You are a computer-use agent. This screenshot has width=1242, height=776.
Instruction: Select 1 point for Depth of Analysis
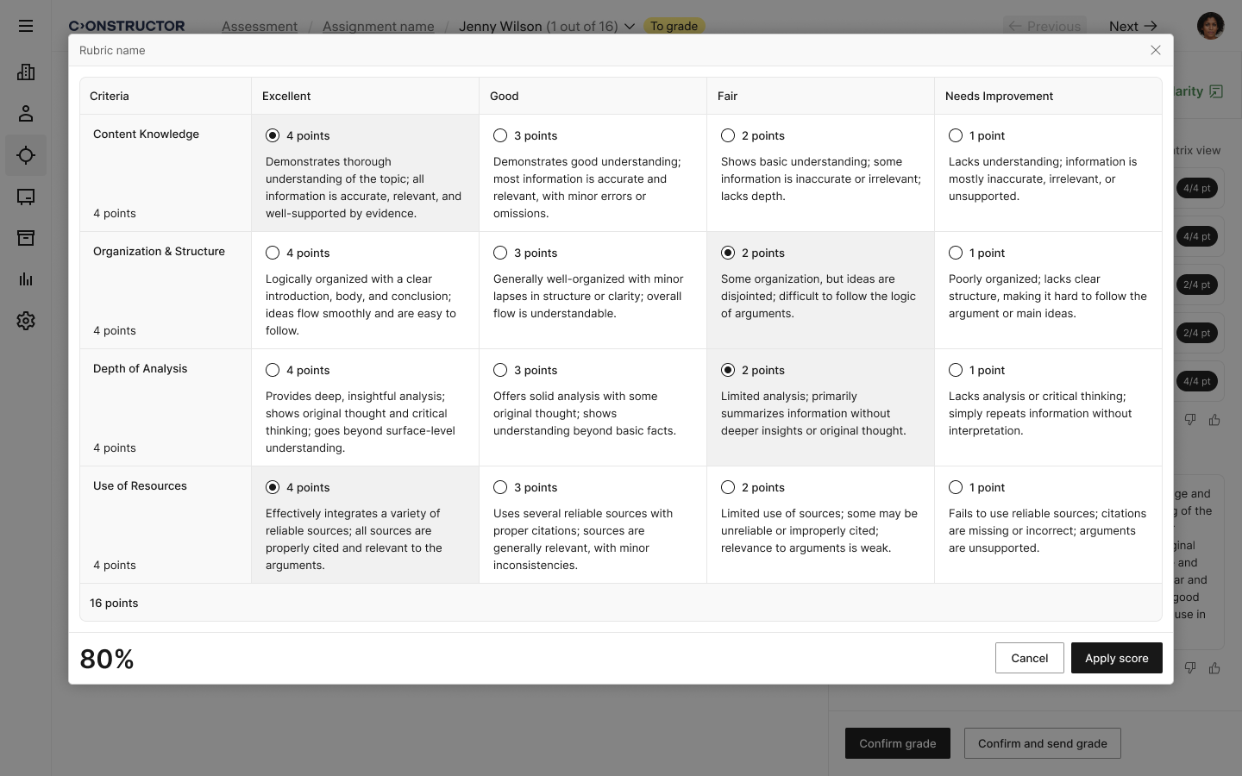(956, 370)
